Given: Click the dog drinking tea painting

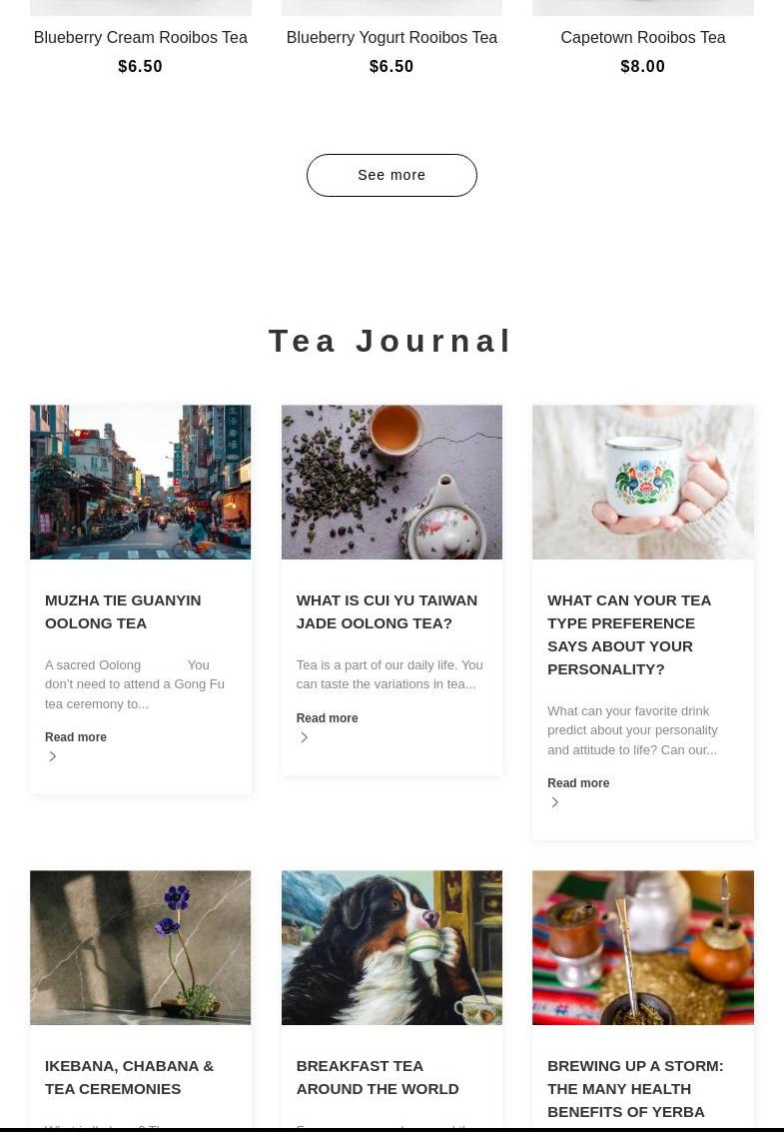Looking at the screenshot, I should 392,947.
